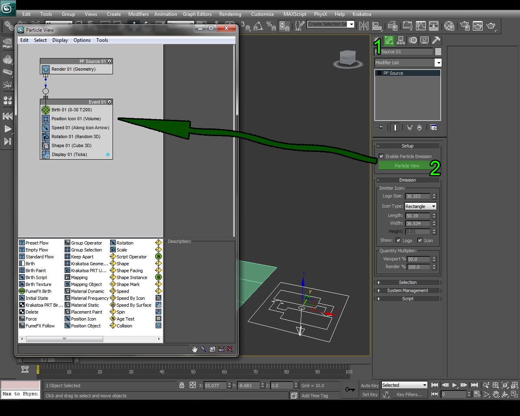Click the Align tool in main toolbar
Image resolution: width=520 pixels, height=416 pixels.
click(x=377, y=26)
